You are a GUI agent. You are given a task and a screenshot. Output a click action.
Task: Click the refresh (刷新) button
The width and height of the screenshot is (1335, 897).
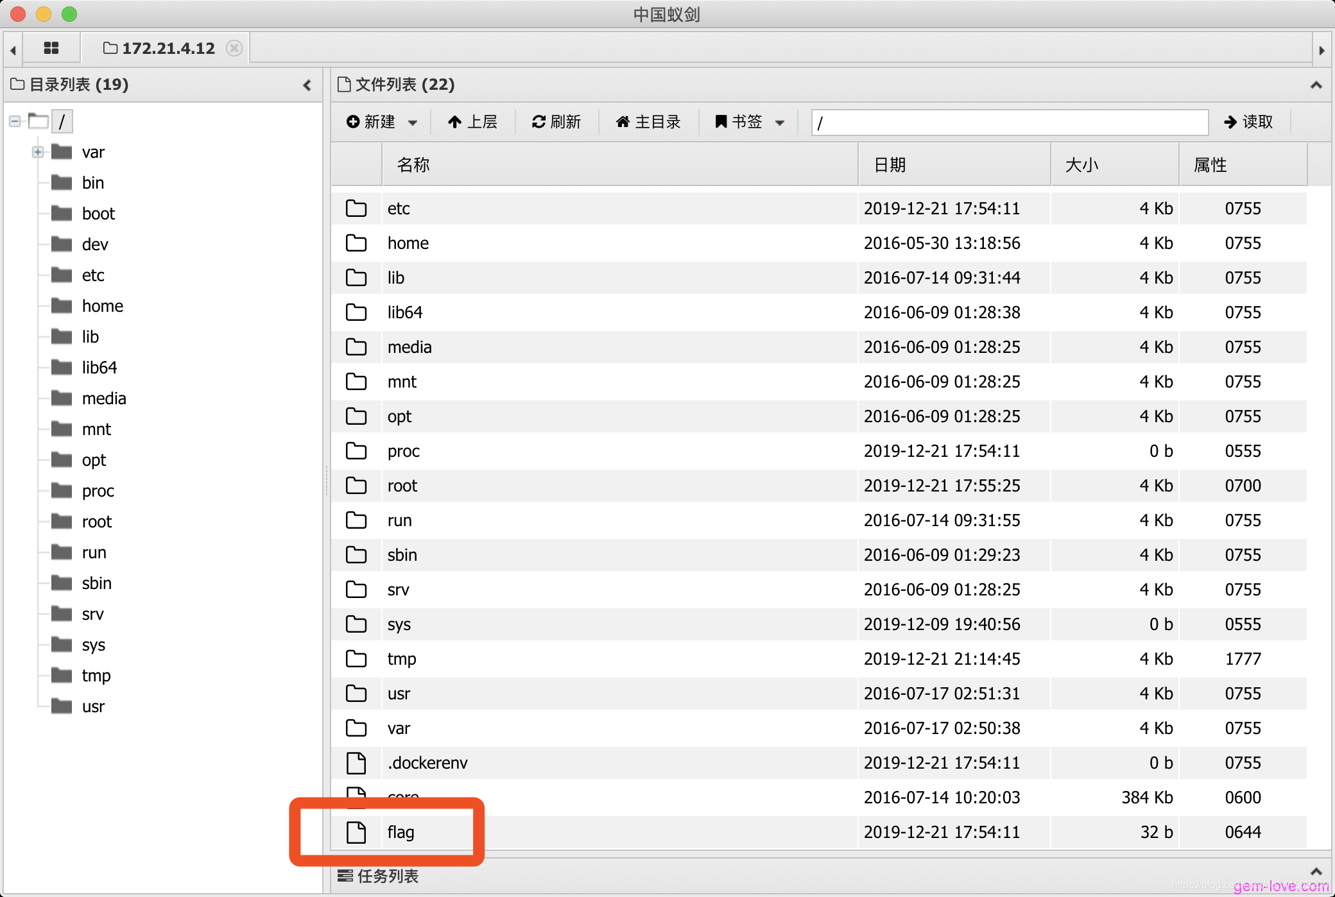point(556,122)
